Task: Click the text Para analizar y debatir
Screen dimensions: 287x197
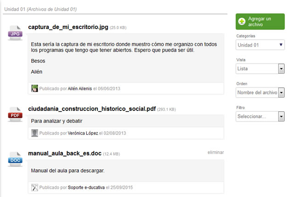Action: coord(56,121)
